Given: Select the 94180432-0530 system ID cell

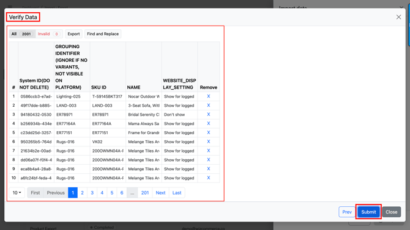Looking at the screenshot, I should (x=36, y=115).
